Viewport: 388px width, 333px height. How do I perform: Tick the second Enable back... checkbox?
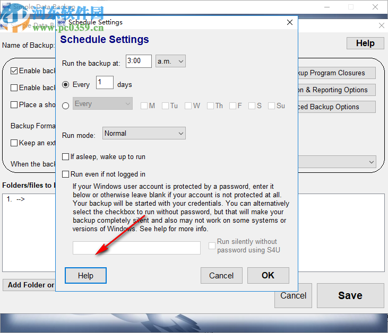tap(14, 88)
